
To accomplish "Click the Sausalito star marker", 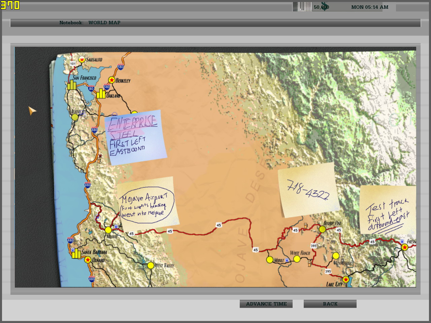I will pos(81,60).
